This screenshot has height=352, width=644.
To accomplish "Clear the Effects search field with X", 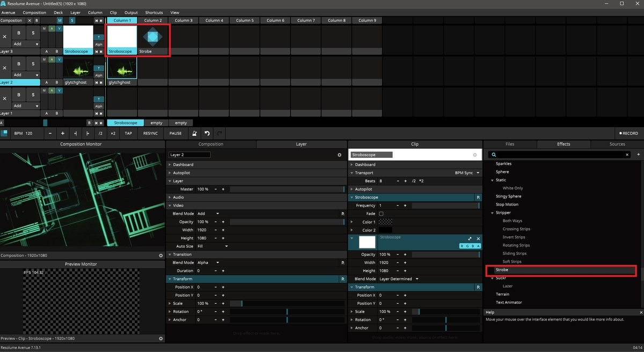I will pos(627,155).
